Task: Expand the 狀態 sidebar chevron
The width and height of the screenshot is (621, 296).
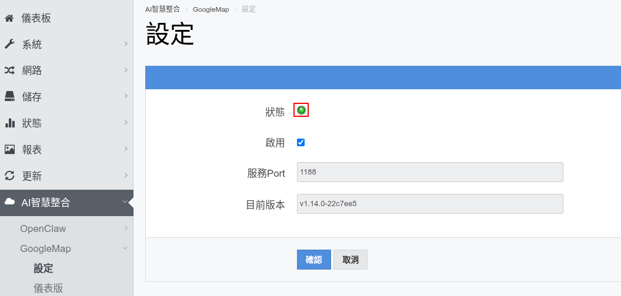Action: coord(126,123)
